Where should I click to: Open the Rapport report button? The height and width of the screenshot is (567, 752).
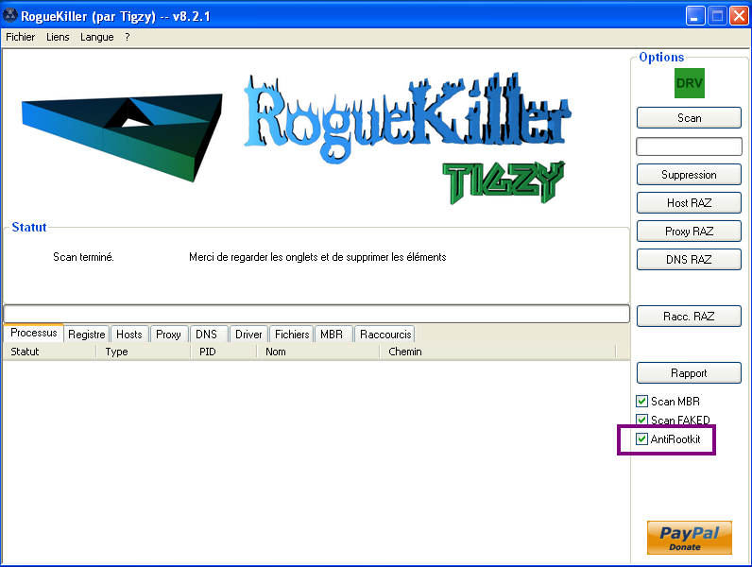tap(689, 372)
